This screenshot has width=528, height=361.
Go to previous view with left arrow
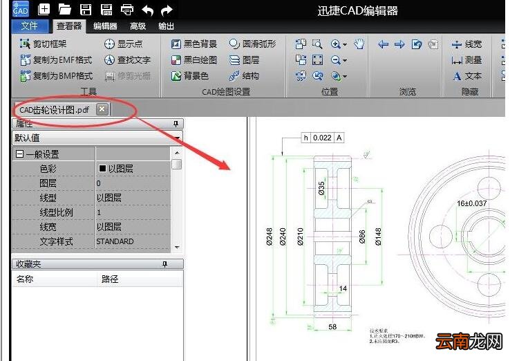pos(384,44)
